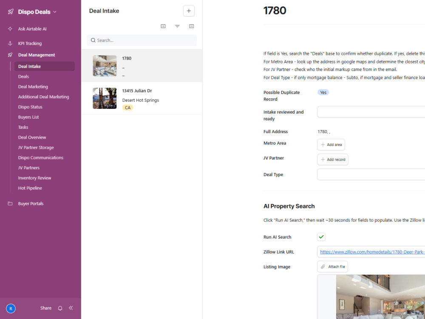Click the blue R user avatar
This screenshot has width=425, height=319.
11,308
